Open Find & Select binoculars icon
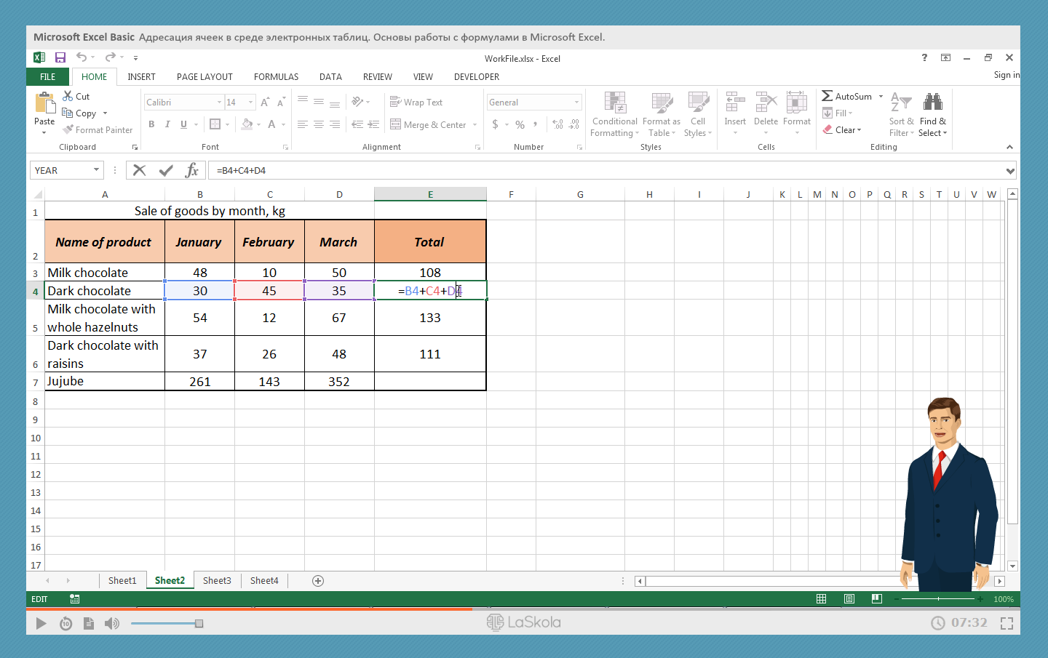1048x658 pixels. pos(932,103)
